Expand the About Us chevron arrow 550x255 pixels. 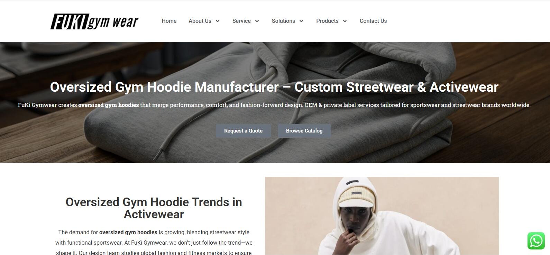click(x=218, y=21)
